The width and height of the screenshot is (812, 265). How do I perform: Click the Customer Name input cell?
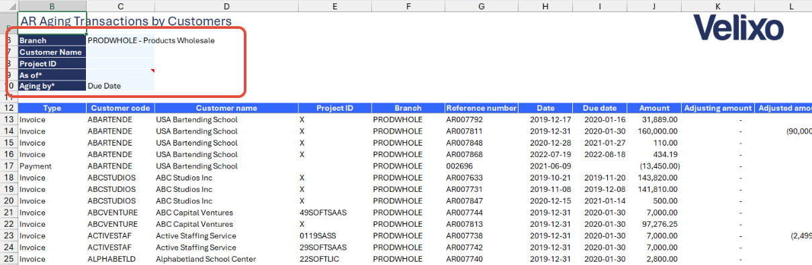click(121, 52)
